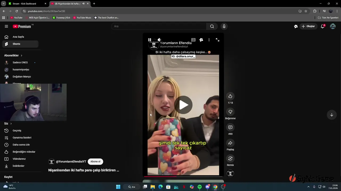The image size is (341, 191).
Task: Mute the Short's volume
Action: coord(159,40)
